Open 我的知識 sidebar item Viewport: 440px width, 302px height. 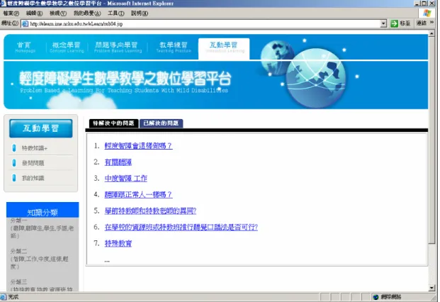click(x=33, y=178)
